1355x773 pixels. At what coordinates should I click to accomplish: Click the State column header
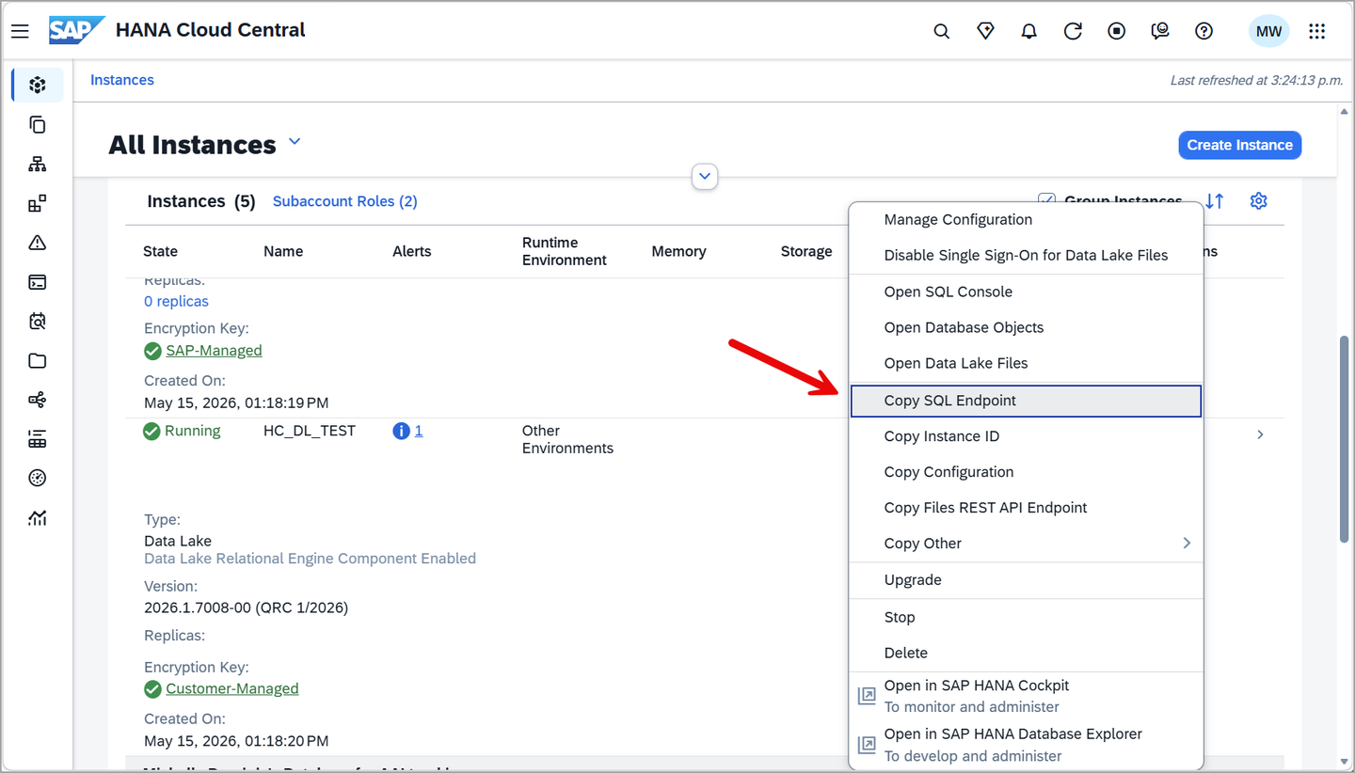160,251
